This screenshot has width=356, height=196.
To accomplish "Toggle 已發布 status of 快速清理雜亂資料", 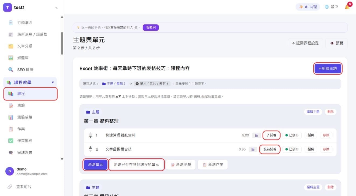I will pyautogui.click(x=292, y=135).
